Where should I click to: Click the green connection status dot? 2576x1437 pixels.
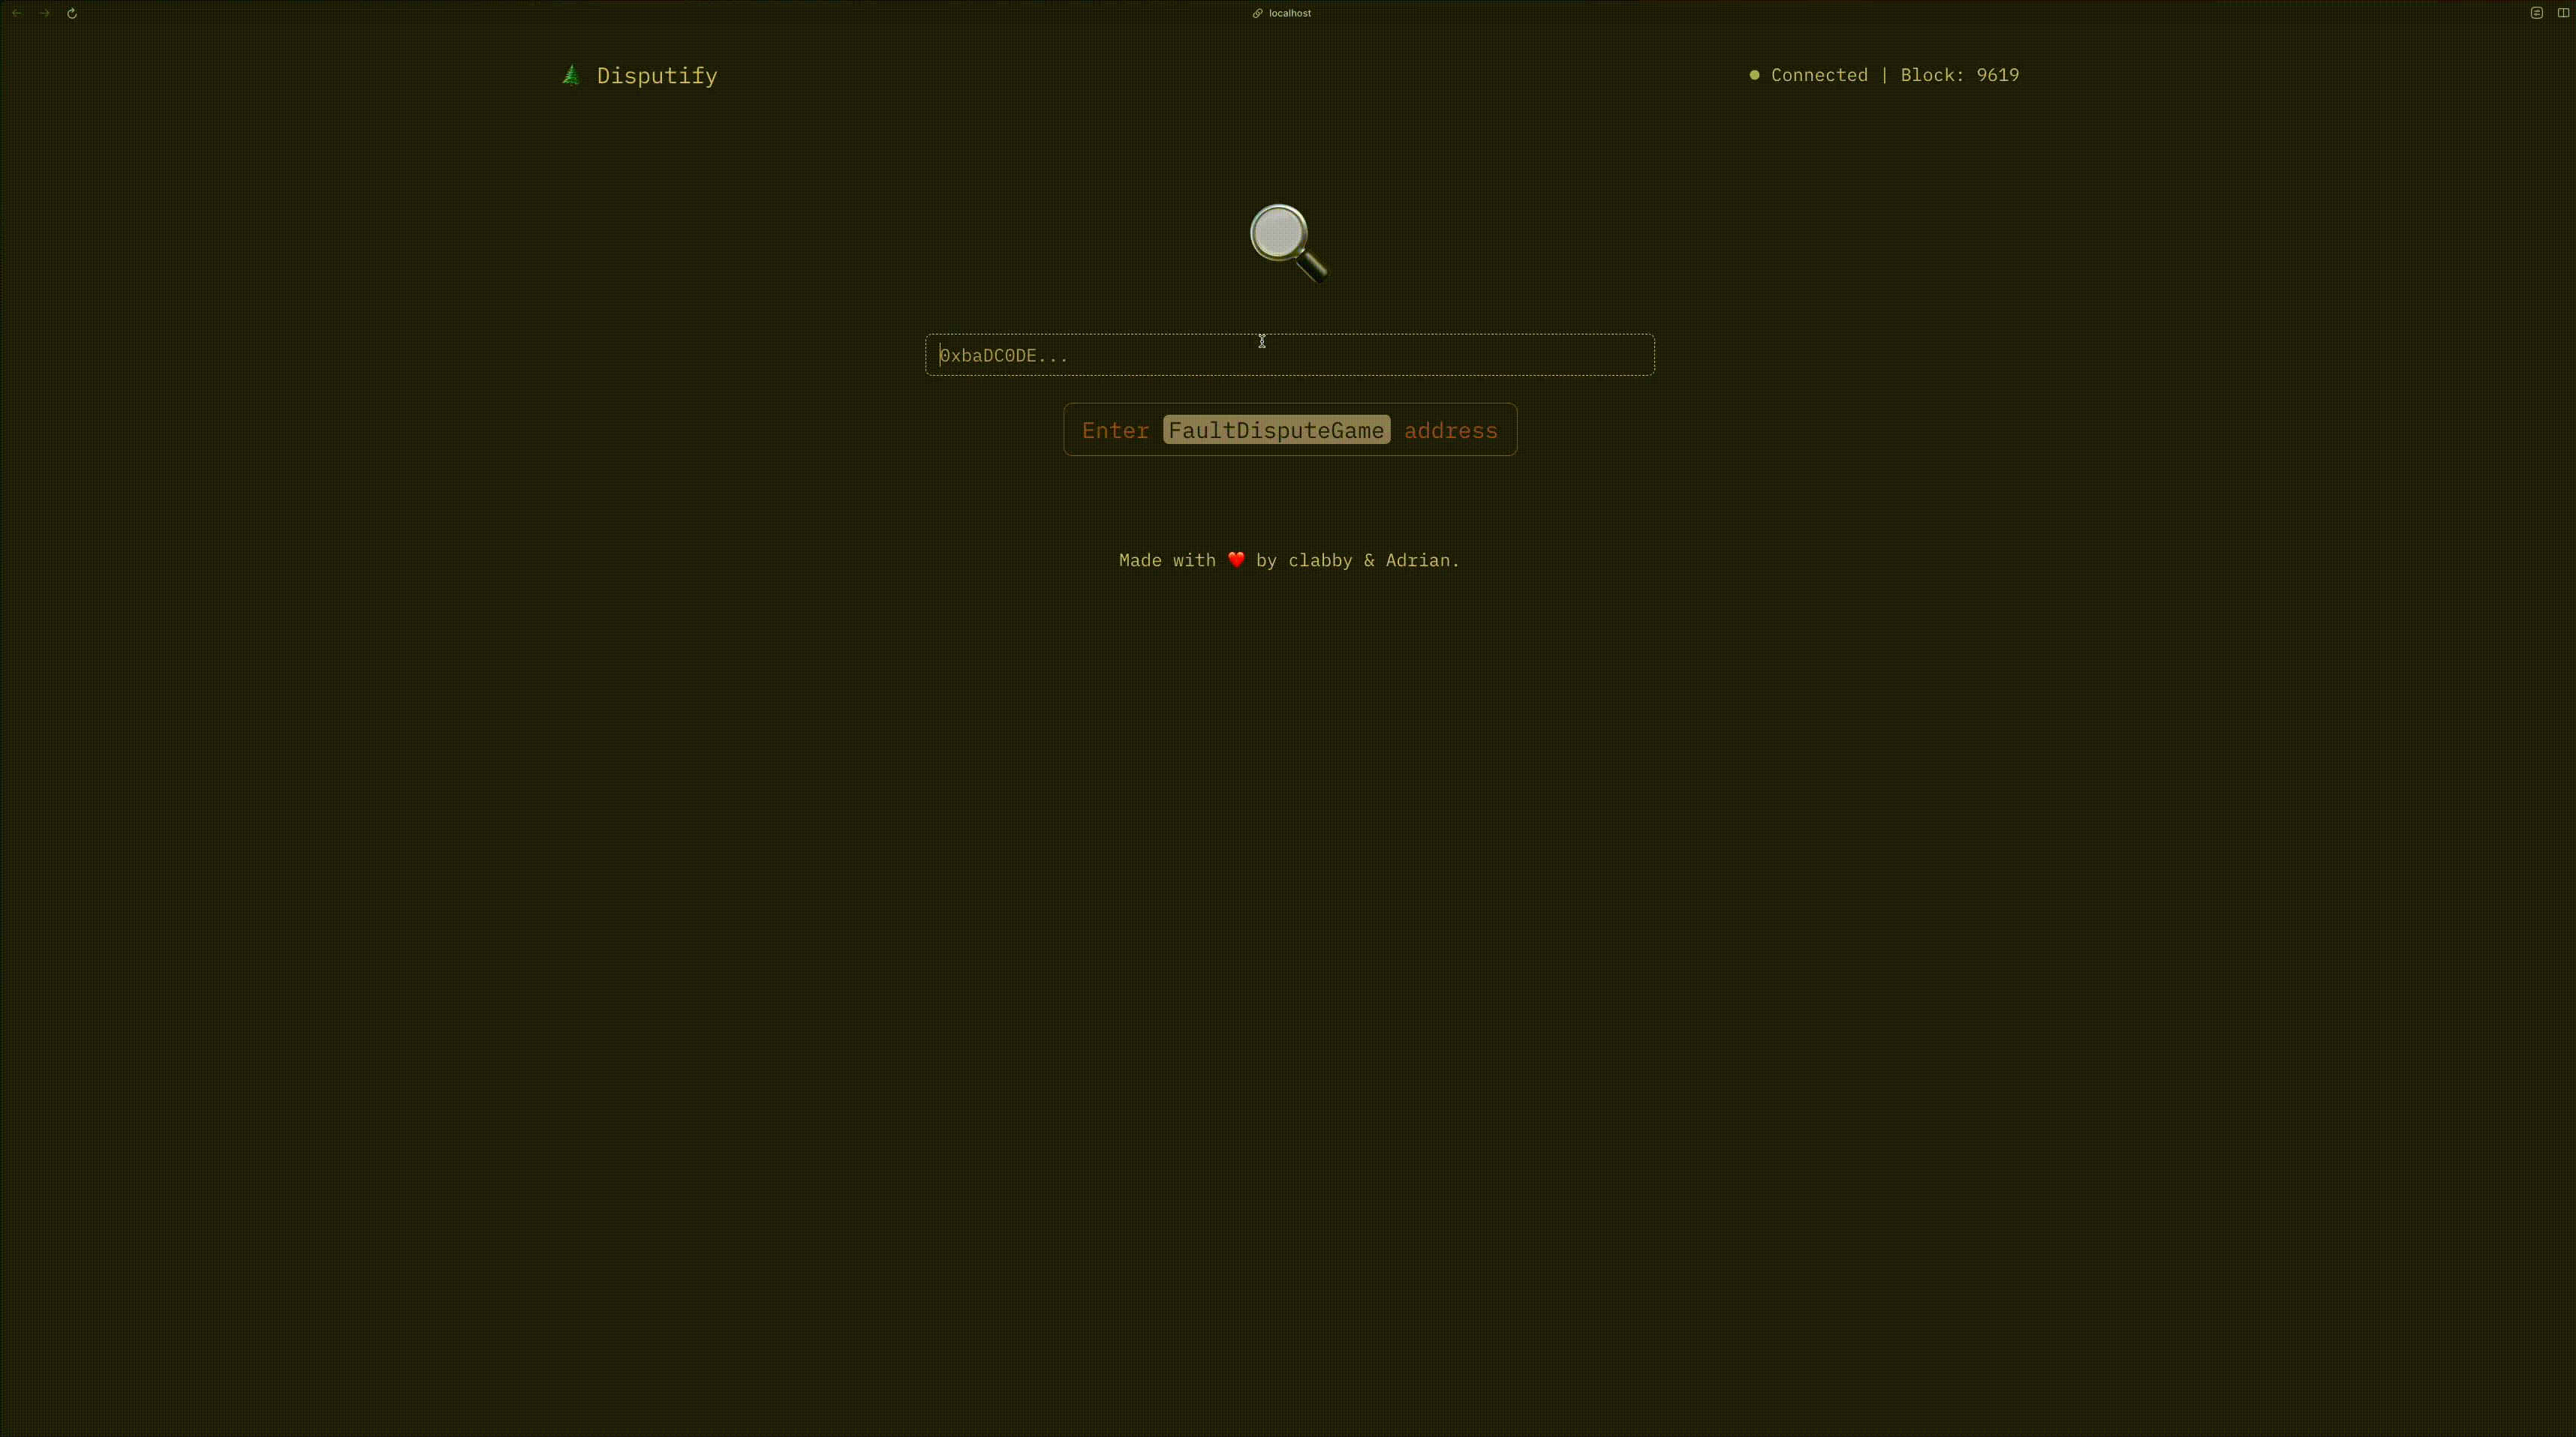1754,75
